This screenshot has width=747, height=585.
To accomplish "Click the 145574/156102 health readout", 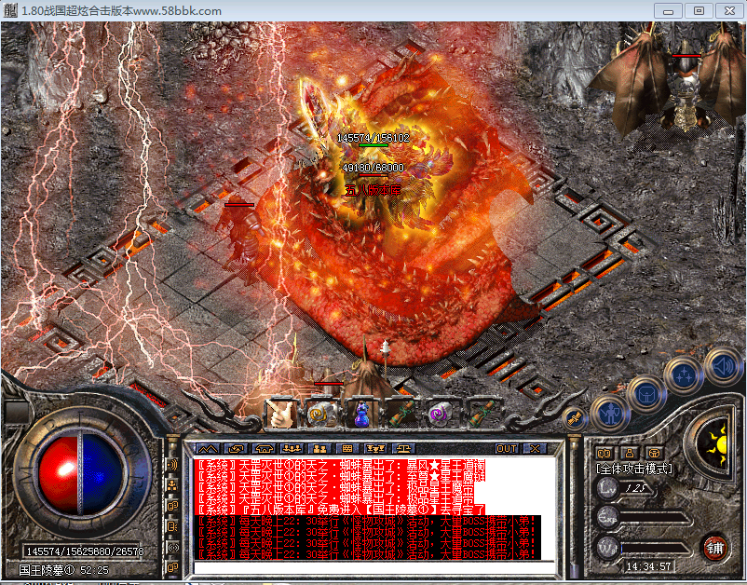I will (x=373, y=138).
